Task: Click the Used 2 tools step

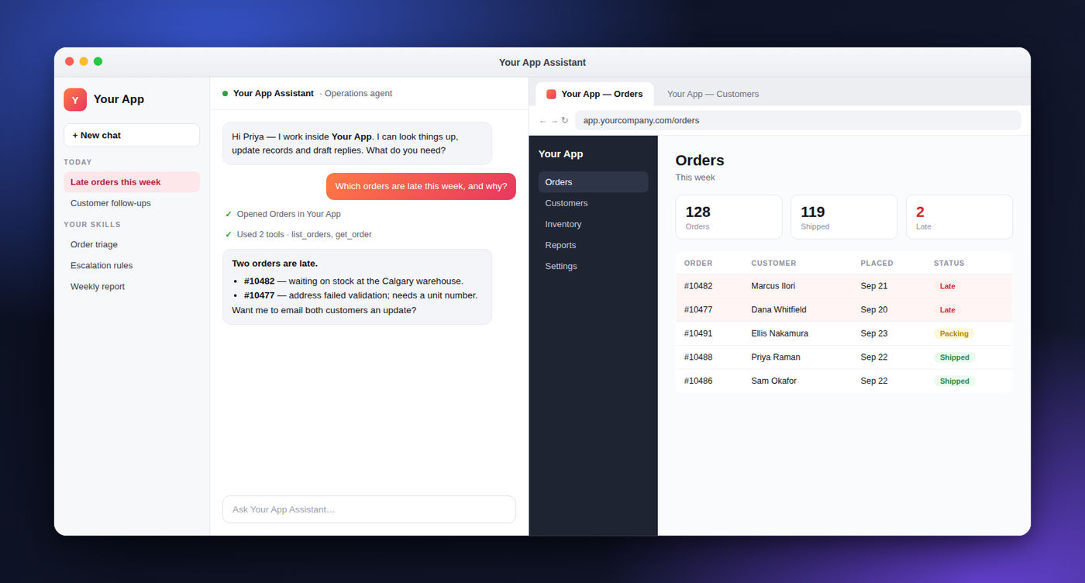Action: (298, 234)
